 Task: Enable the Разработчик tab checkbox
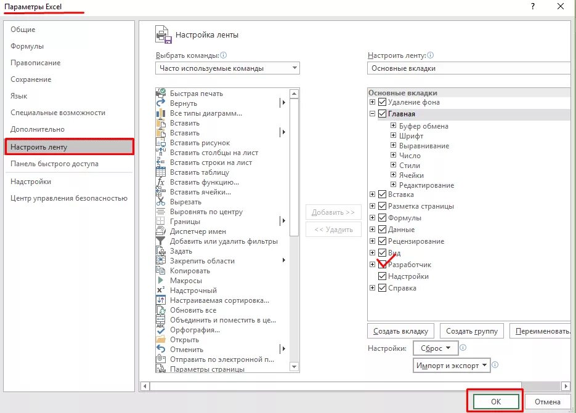click(382, 264)
